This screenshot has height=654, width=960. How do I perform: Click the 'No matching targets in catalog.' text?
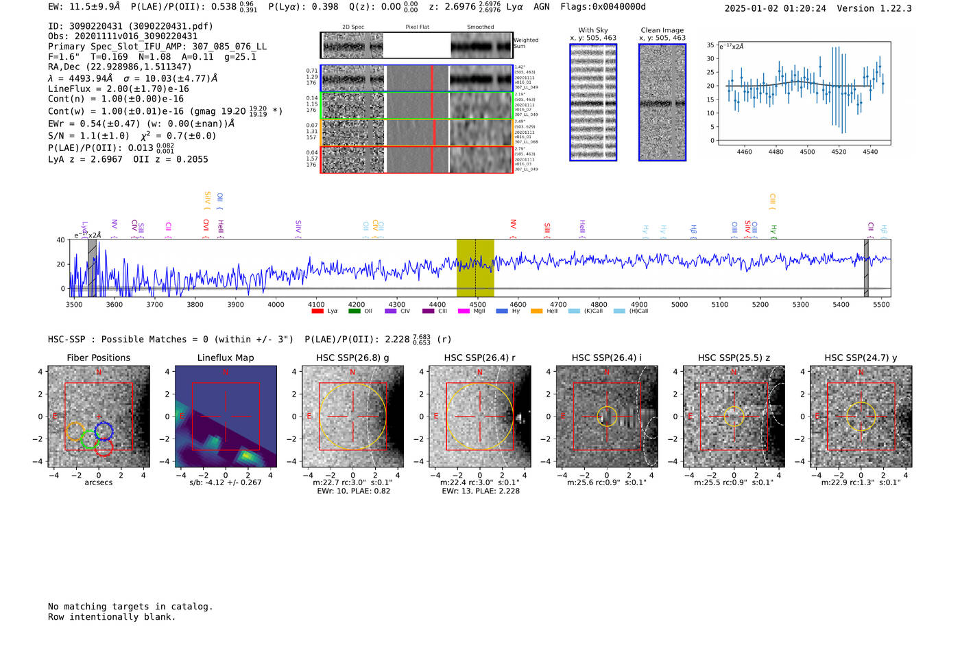(130, 607)
